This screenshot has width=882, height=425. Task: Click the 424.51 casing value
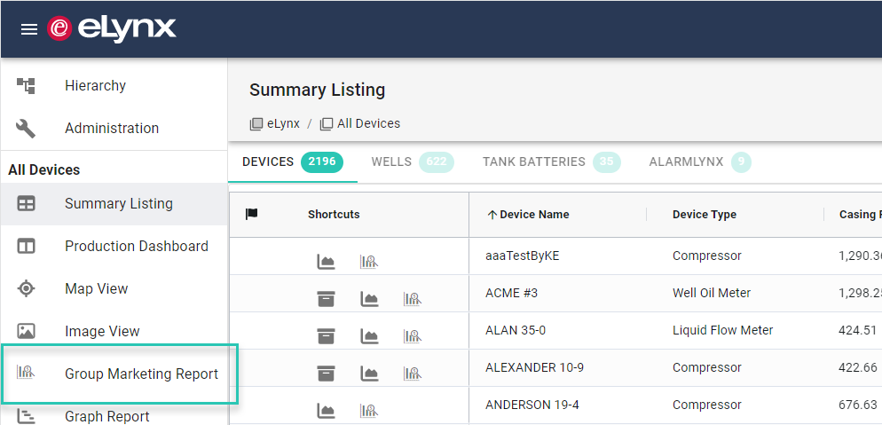pyautogui.click(x=857, y=330)
